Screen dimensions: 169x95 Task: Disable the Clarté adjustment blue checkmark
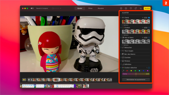(149, 18)
